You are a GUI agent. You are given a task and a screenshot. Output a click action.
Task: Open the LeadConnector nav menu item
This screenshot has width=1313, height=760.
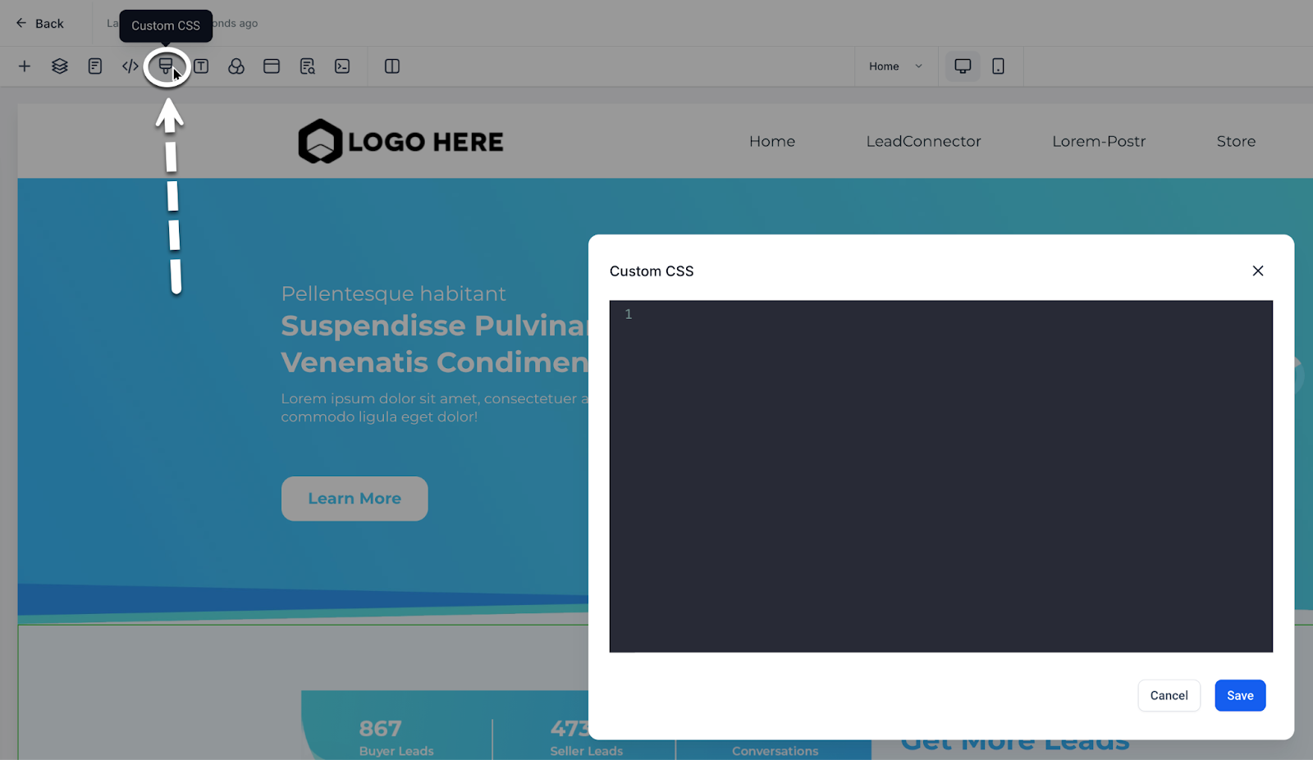click(x=923, y=142)
